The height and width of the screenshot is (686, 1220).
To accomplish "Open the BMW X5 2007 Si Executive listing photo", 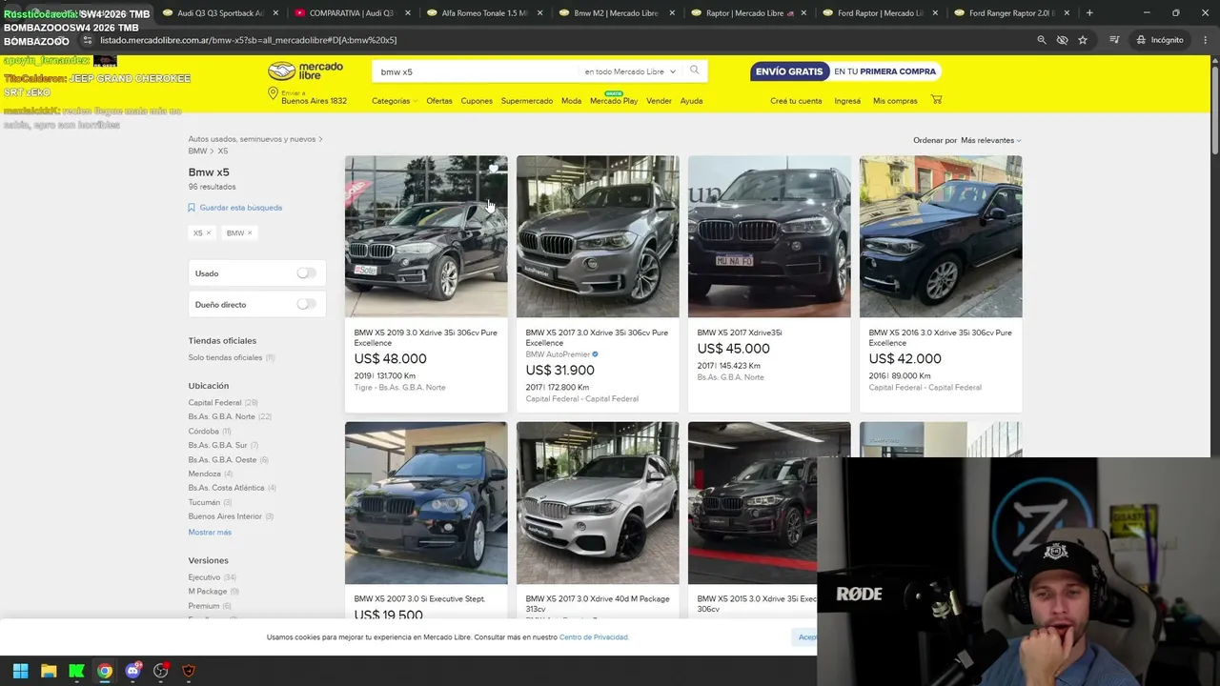I will [x=426, y=503].
